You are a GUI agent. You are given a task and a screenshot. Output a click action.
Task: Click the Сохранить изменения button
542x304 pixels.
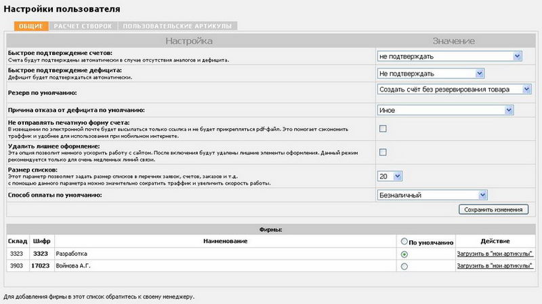493,210
